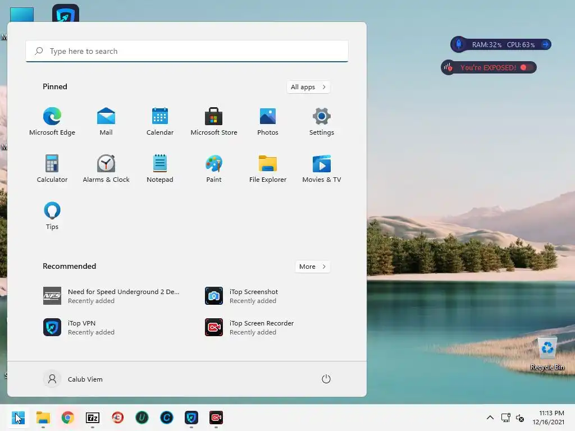Open the green U taskbar app
Viewport: 575px width, 431px height.
(142, 418)
